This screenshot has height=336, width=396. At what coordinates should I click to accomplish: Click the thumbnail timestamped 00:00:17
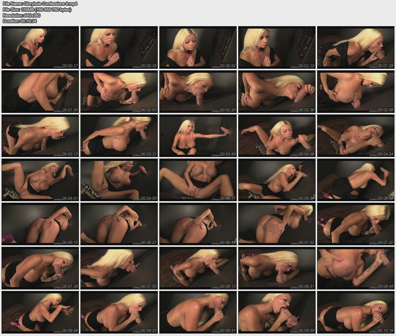(40, 47)
